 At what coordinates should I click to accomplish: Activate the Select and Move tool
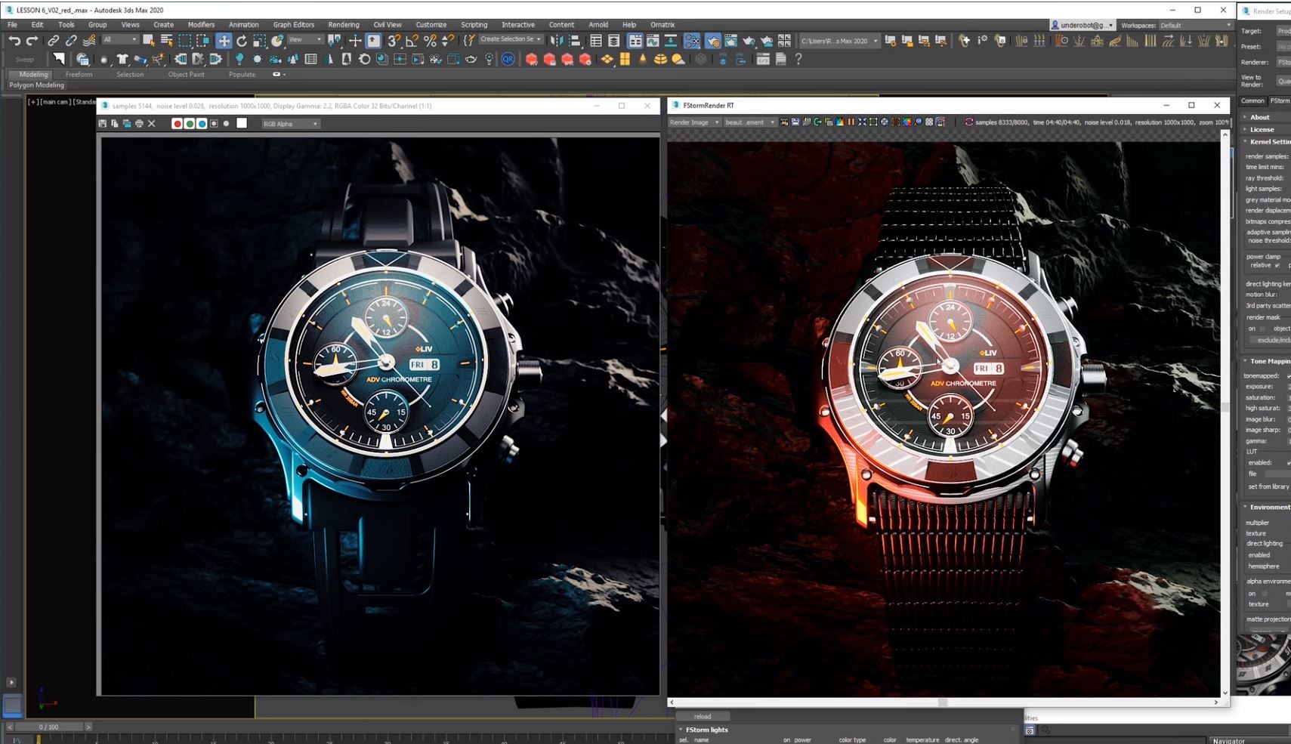click(x=224, y=41)
